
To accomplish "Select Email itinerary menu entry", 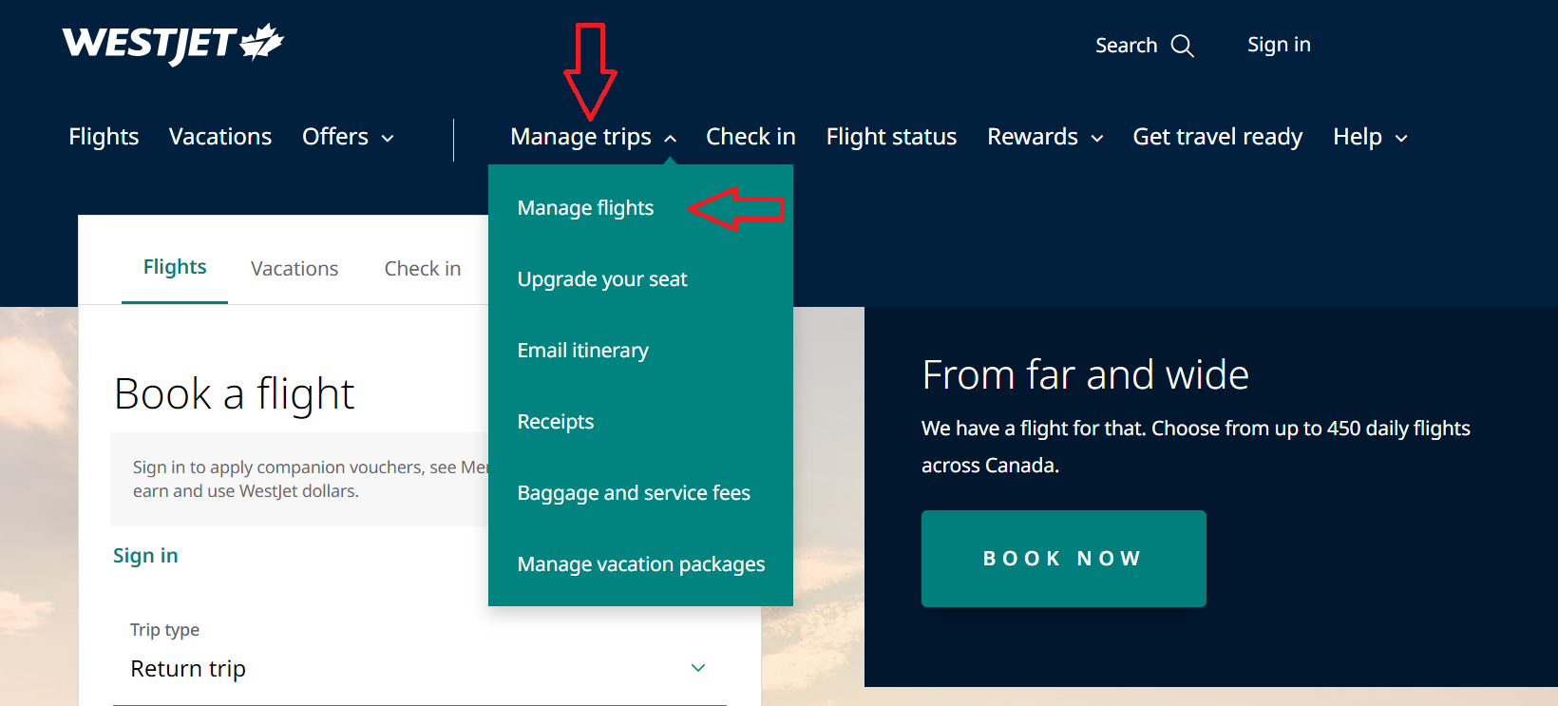I will tap(583, 351).
